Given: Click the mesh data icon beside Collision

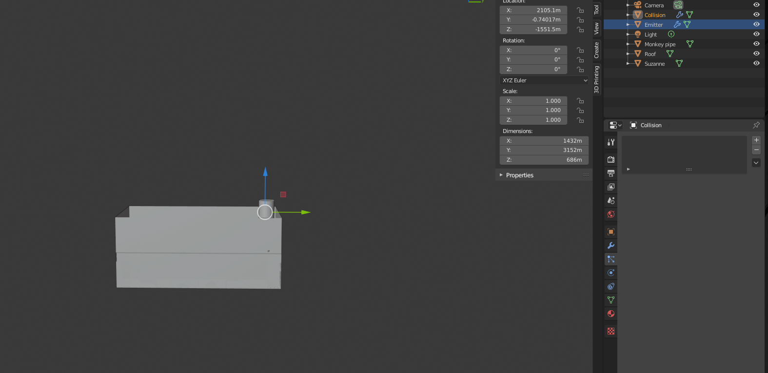Looking at the screenshot, I should click(x=689, y=15).
